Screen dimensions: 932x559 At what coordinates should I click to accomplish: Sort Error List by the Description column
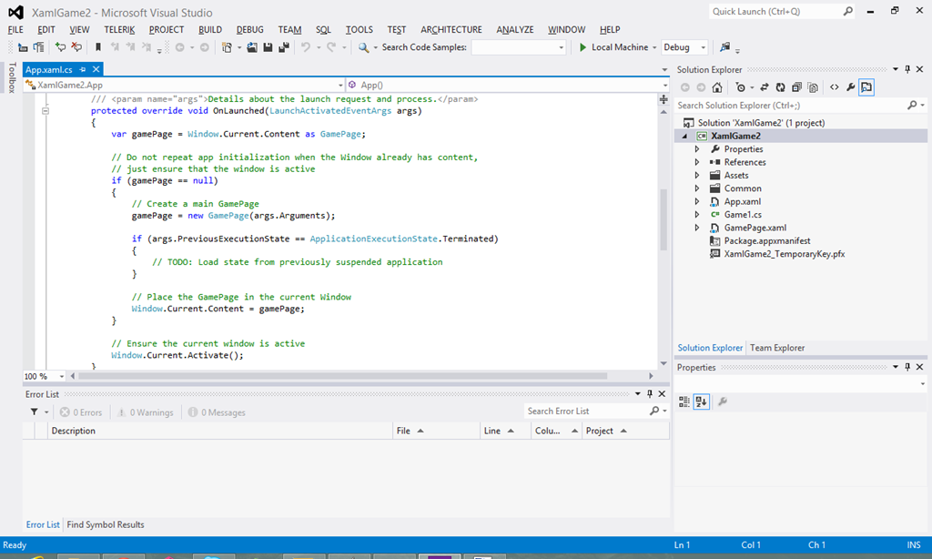coord(220,431)
